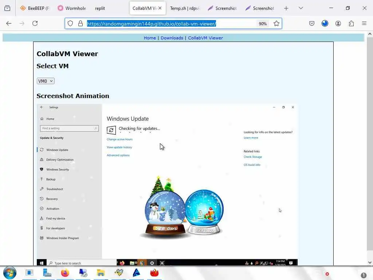Open File Explorer folder on host taskbar
Viewport: 373px width, 280px height.
[x=101, y=273]
